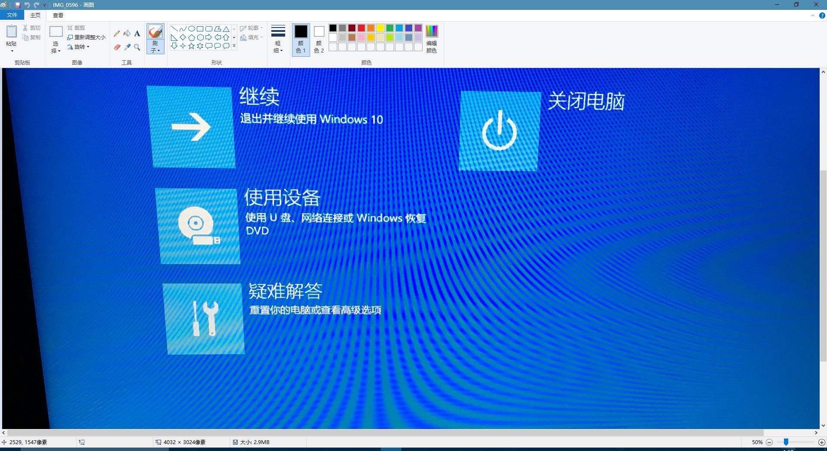
Task: Activate Color 2 (颜色 2) background selector
Action: pyautogui.click(x=319, y=39)
